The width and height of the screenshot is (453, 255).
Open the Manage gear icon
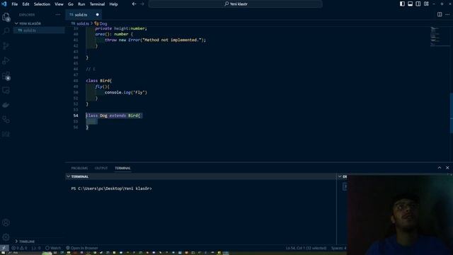[x=6, y=237]
